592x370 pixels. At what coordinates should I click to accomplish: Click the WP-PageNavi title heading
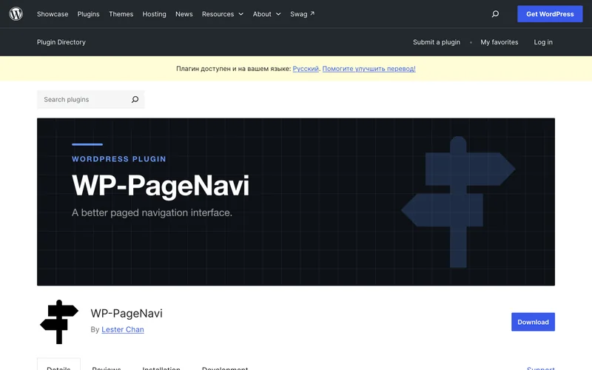[x=127, y=313]
